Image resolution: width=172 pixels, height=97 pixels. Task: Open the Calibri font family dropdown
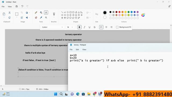52,27
